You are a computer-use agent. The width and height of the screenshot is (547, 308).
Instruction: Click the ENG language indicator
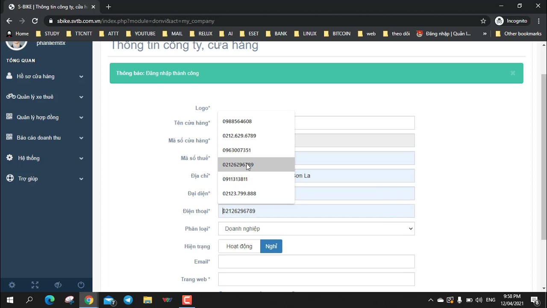491,300
